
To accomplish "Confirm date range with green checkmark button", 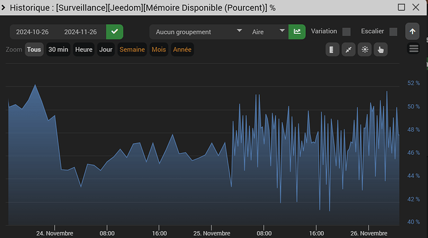I will (x=115, y=32).
